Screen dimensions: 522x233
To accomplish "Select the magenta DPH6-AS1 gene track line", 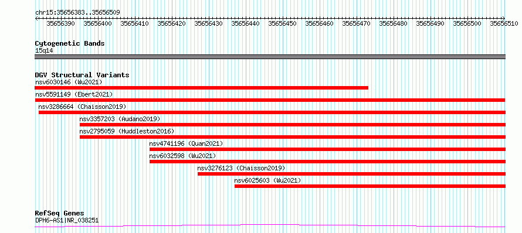I will (x=270, y=226).
